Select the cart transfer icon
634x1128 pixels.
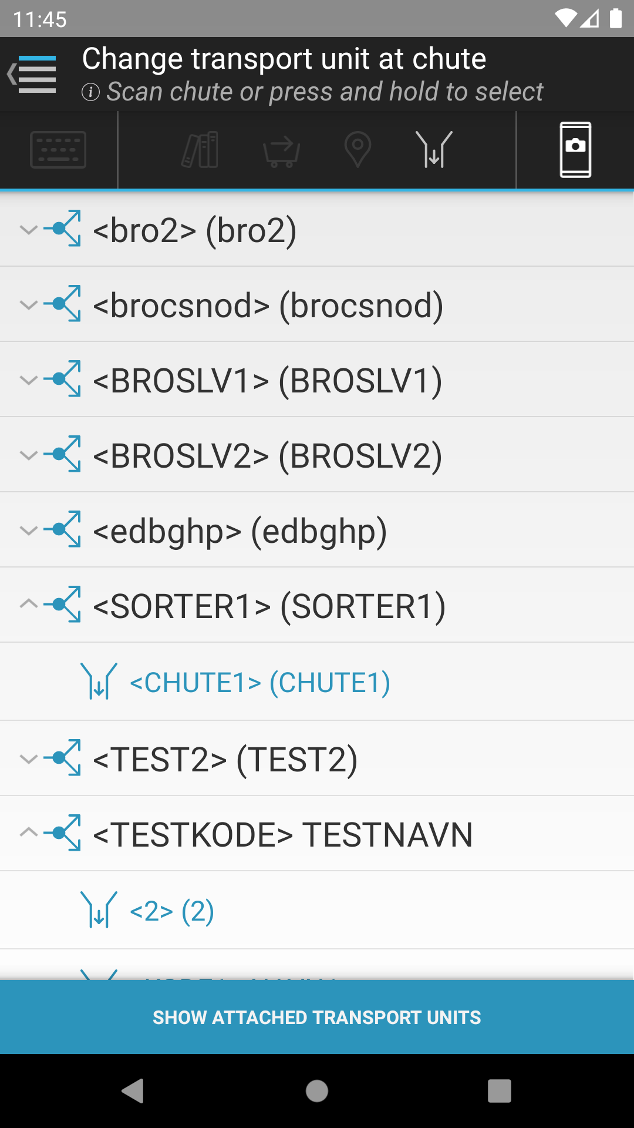point(282,151)
